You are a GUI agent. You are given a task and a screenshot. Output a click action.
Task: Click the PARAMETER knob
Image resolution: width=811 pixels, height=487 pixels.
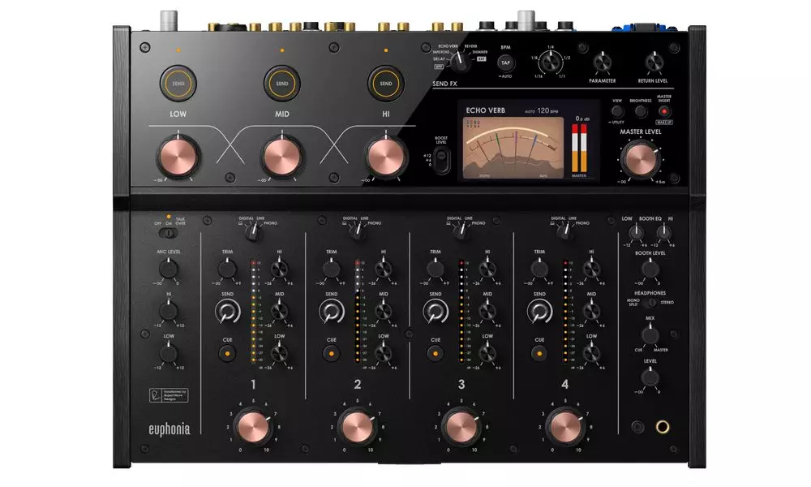(x=602, y=63)
